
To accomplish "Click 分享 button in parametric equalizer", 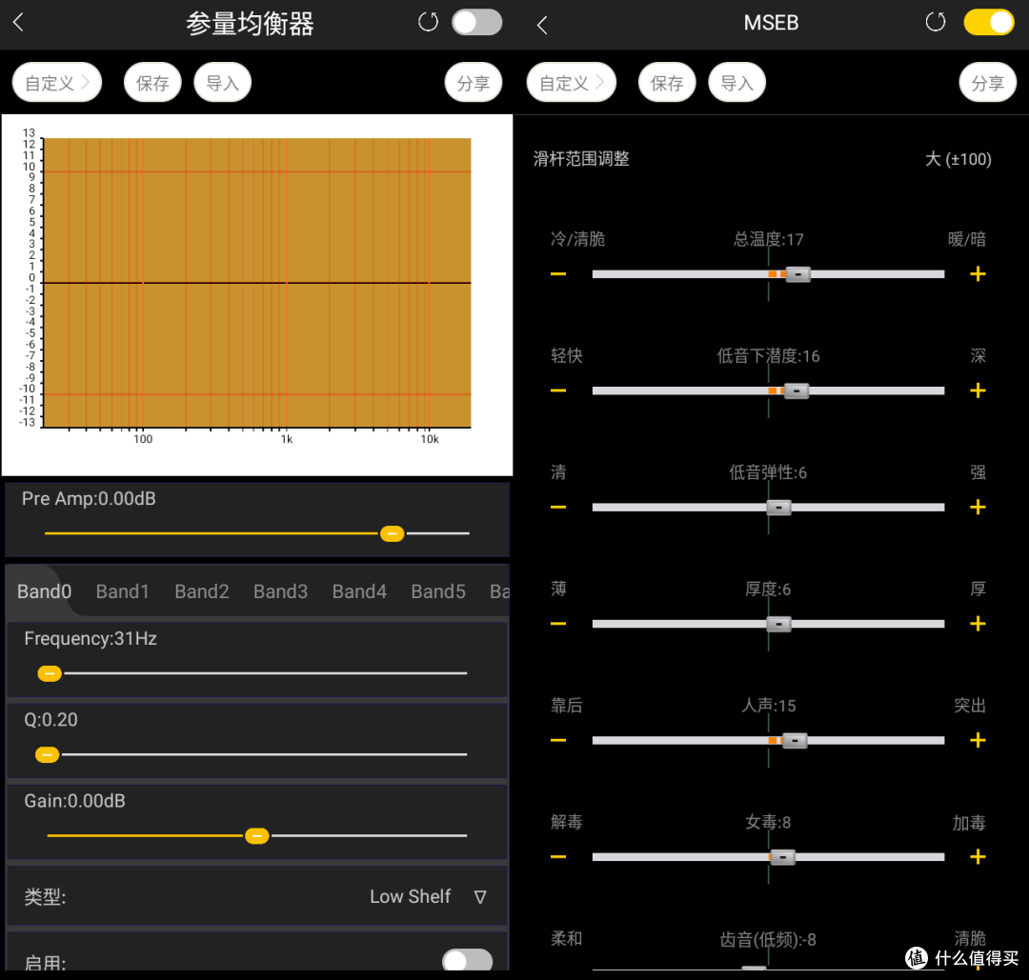I will click(474, 83).
